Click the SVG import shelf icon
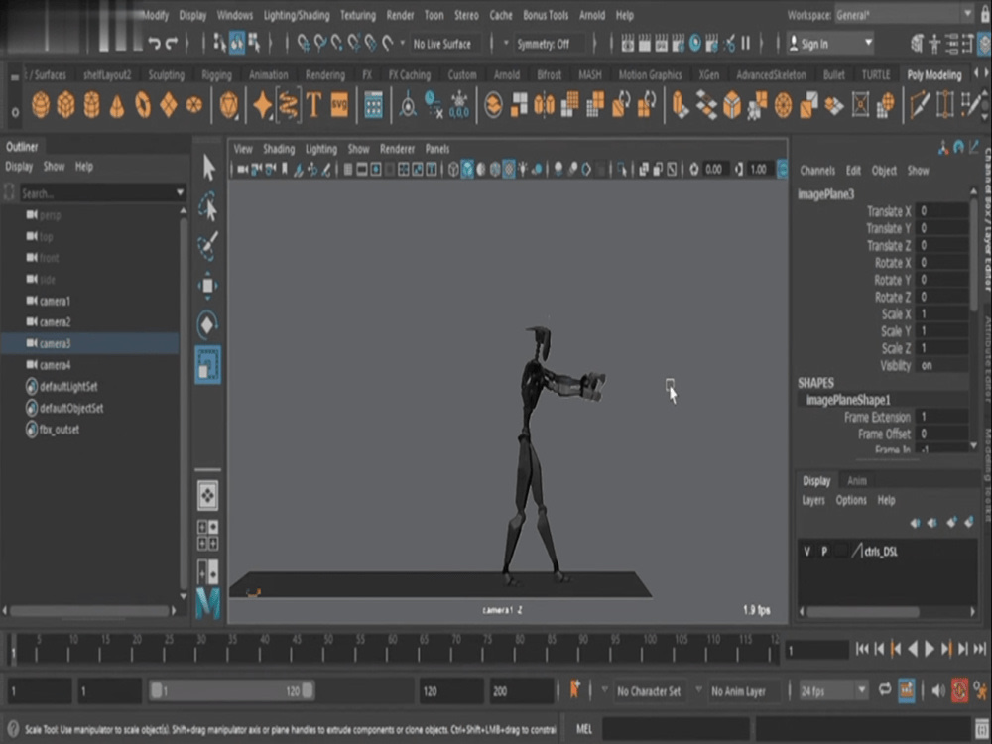992x744 pixels. (x=339, y=104)
